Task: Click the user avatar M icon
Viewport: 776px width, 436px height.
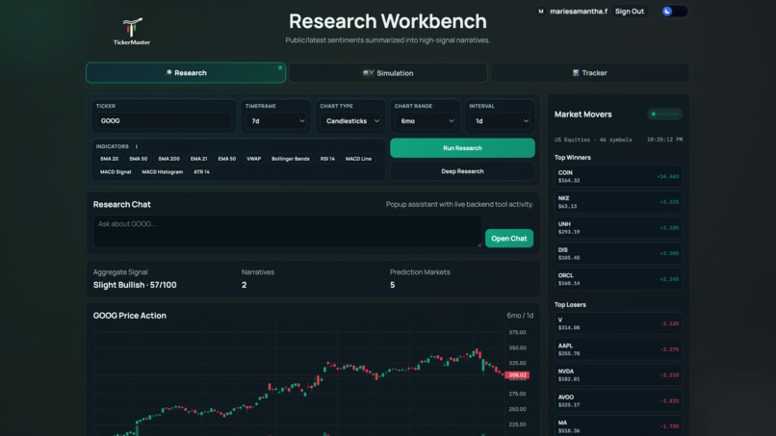Action: (x=540, y=12)
